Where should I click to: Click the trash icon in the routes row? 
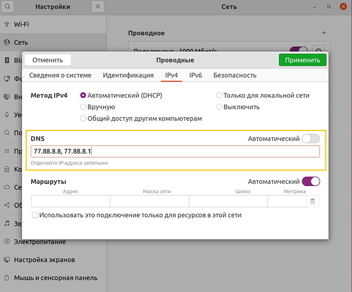pyautogui.click(x=313, y=201)
